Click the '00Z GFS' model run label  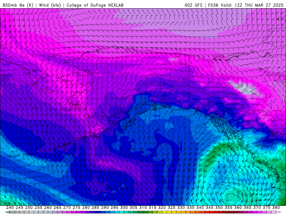coord(193,5)
